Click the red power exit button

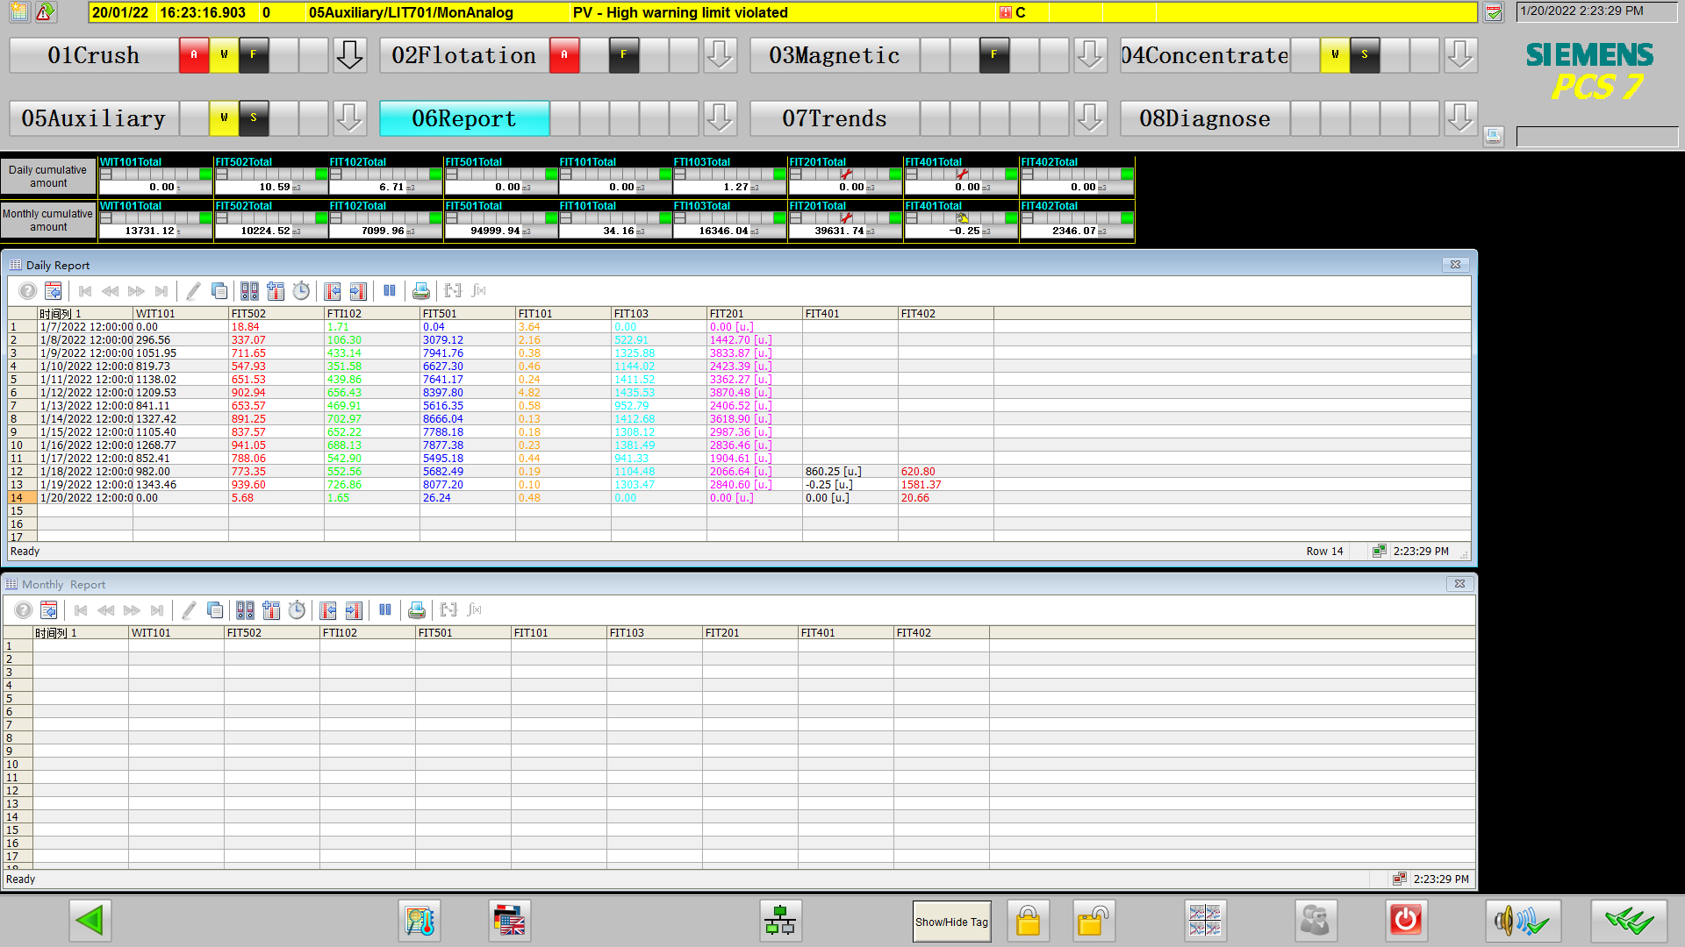[x=1405, y=921]
